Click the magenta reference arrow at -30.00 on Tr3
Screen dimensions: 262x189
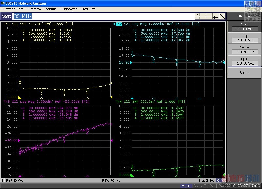[18, 140]
